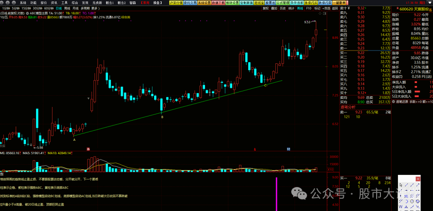The image size is (433, 211).
Task: Add stock via +自选 button
Action: (x=326, y=9)
